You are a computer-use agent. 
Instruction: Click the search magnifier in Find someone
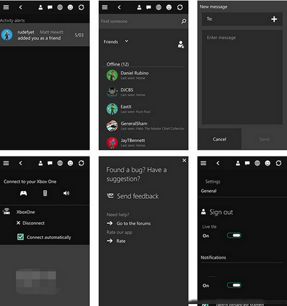pyautogui.click(x=184, y=21)
